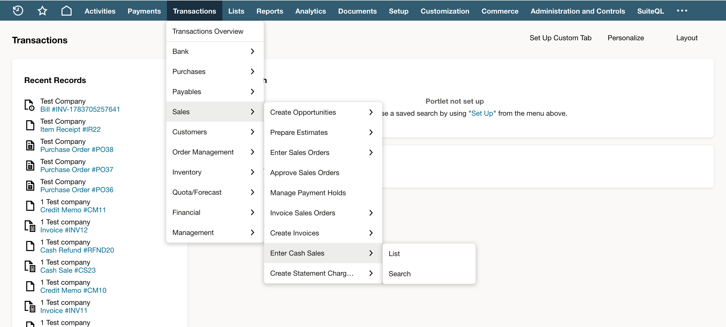The image size is (726, 327).
Task: Open the more menu ellipsis icon
Action: tap(682, 11)
